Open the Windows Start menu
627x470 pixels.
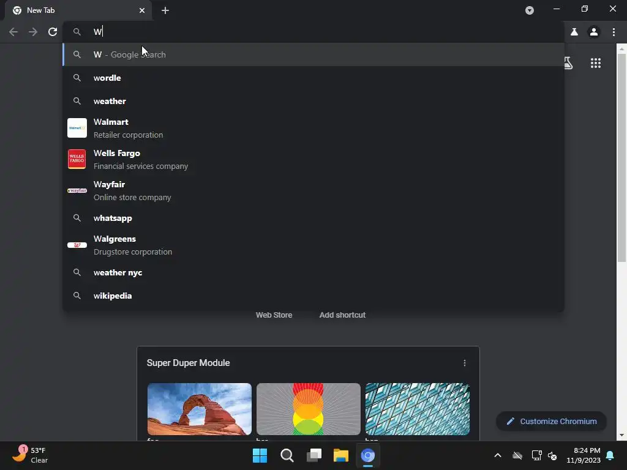point(260,455)
